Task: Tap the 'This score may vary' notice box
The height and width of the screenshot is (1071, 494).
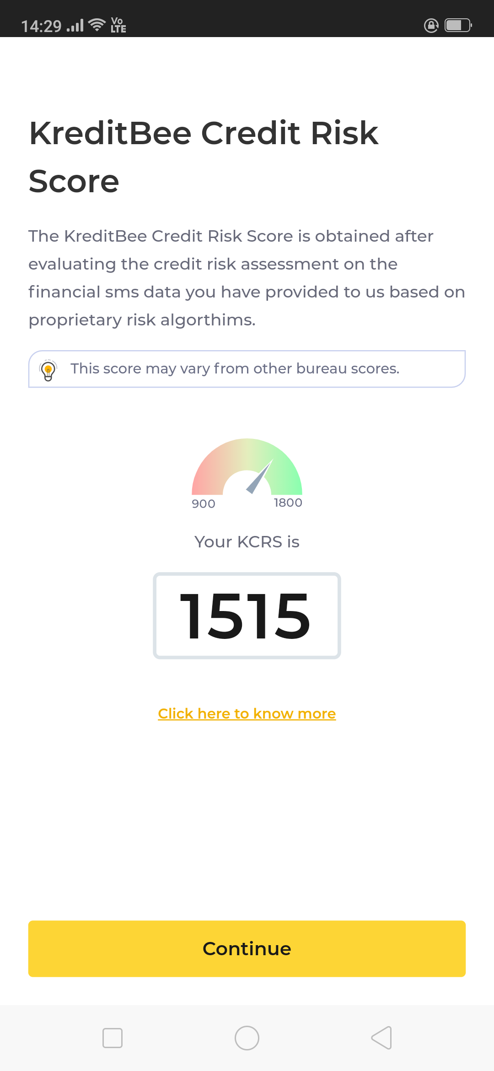Action: pyautogui.click(x=247, y=369)
